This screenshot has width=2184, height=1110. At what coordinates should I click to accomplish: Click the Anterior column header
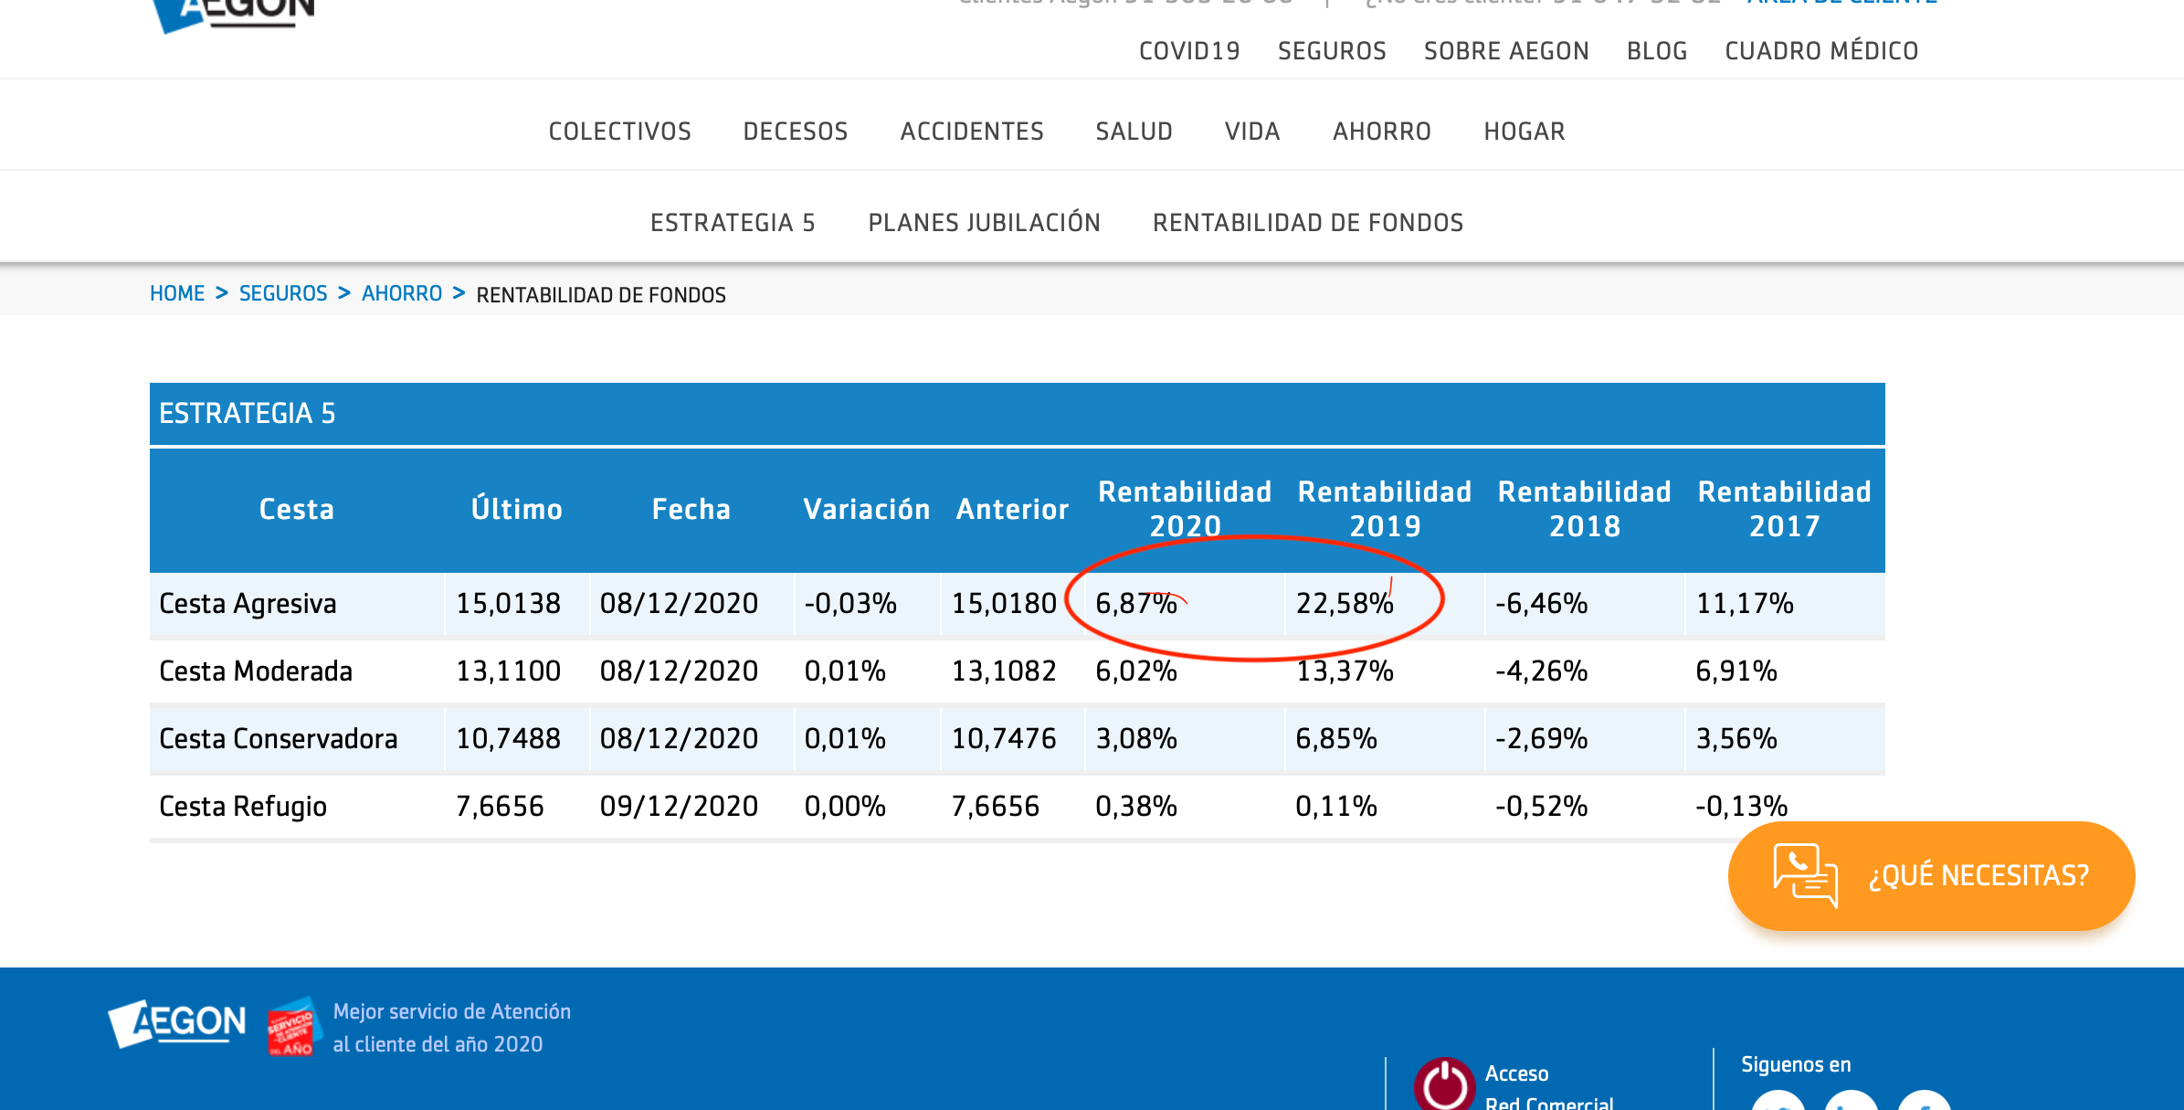point(1012,509)
